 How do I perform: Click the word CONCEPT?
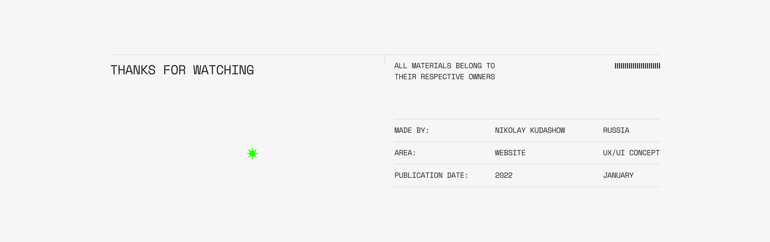[x=644, y=153]
